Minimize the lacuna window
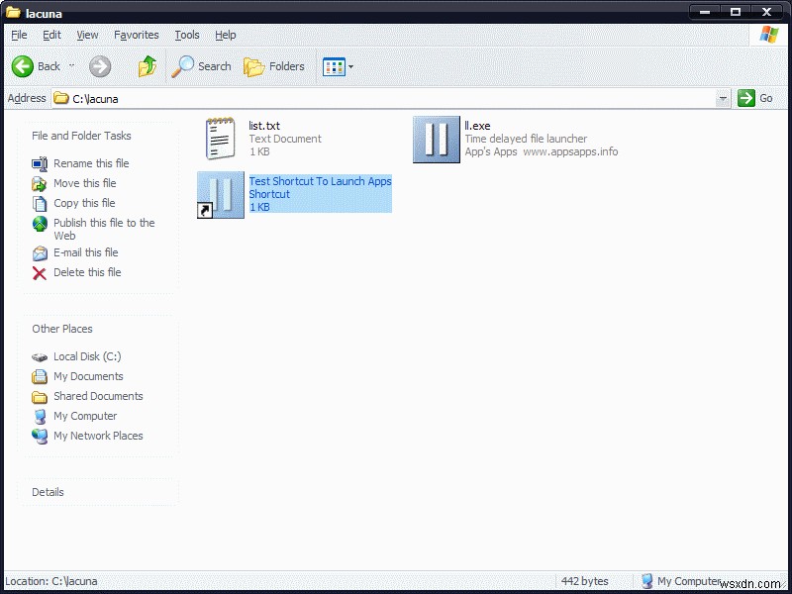Viewport: 792px width, 594px height. tap(705, 12)
